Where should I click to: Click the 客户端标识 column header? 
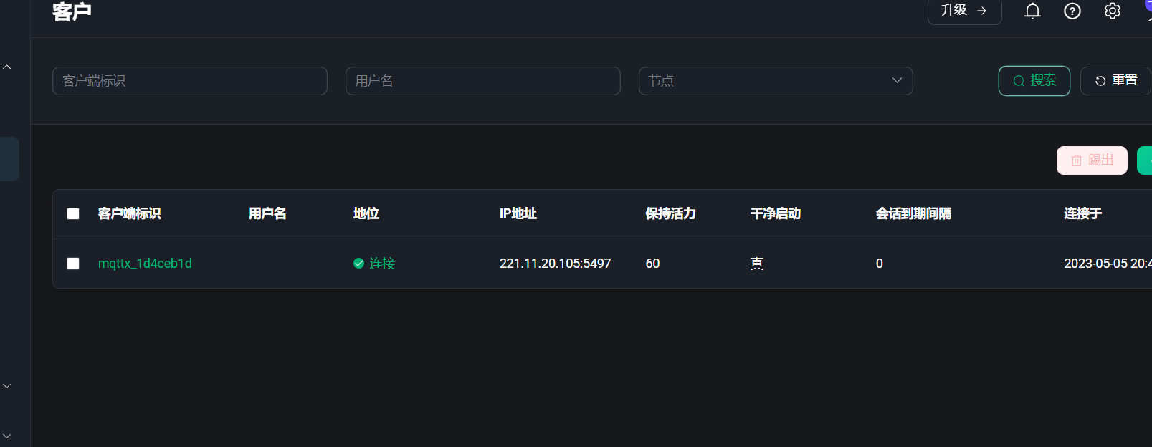point(130,213)
